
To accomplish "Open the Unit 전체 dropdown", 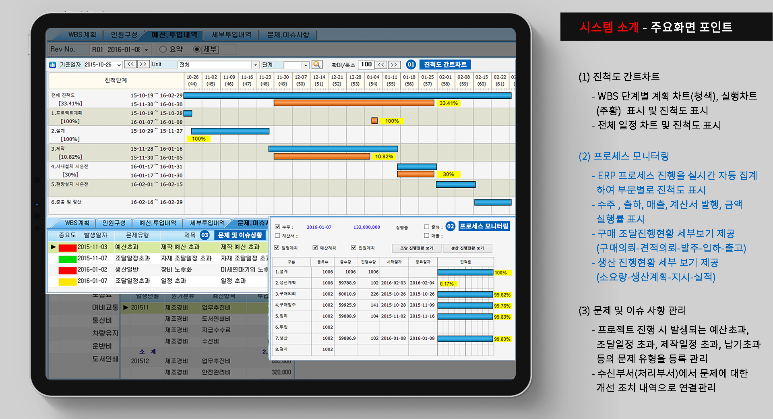I will coord(255,65).
